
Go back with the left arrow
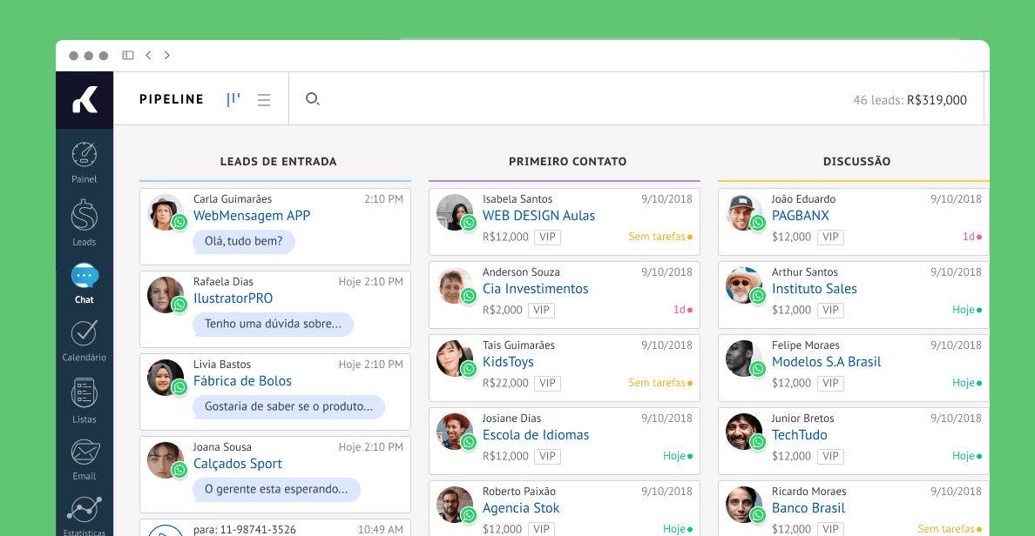click(x=148, y=56)
